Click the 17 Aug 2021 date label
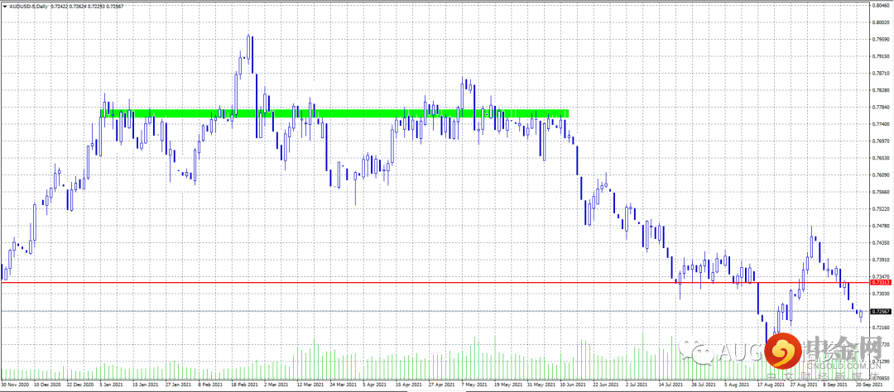 [x=770, y=385]
